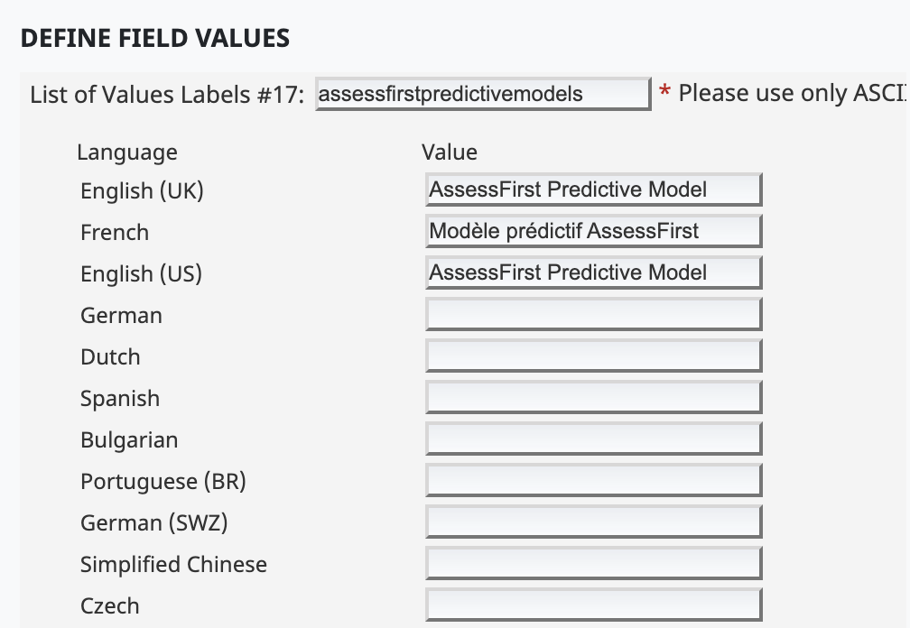Focus the English (UK) value field
Image resolution: width=910 pixels, height=628 pixels.
coord(593,189)
